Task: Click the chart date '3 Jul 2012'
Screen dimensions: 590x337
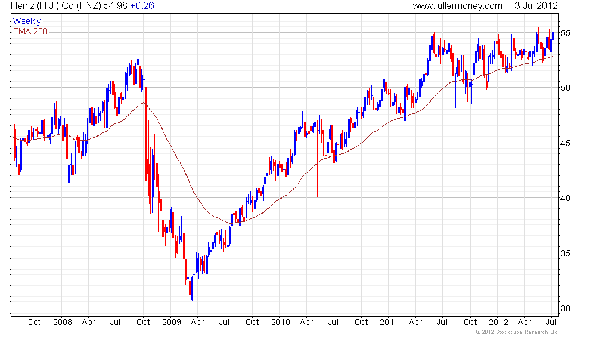Action: coord(536,6)
